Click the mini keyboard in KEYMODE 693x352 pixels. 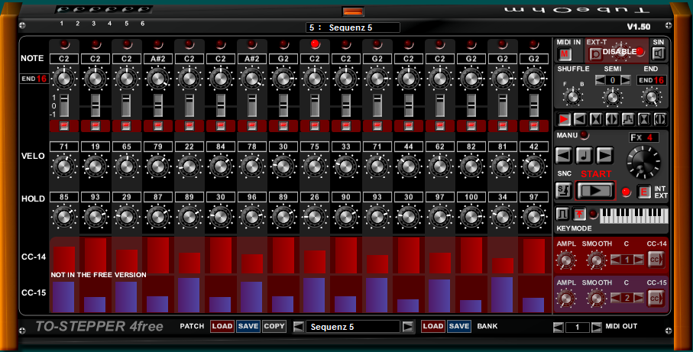click(633, 215)
